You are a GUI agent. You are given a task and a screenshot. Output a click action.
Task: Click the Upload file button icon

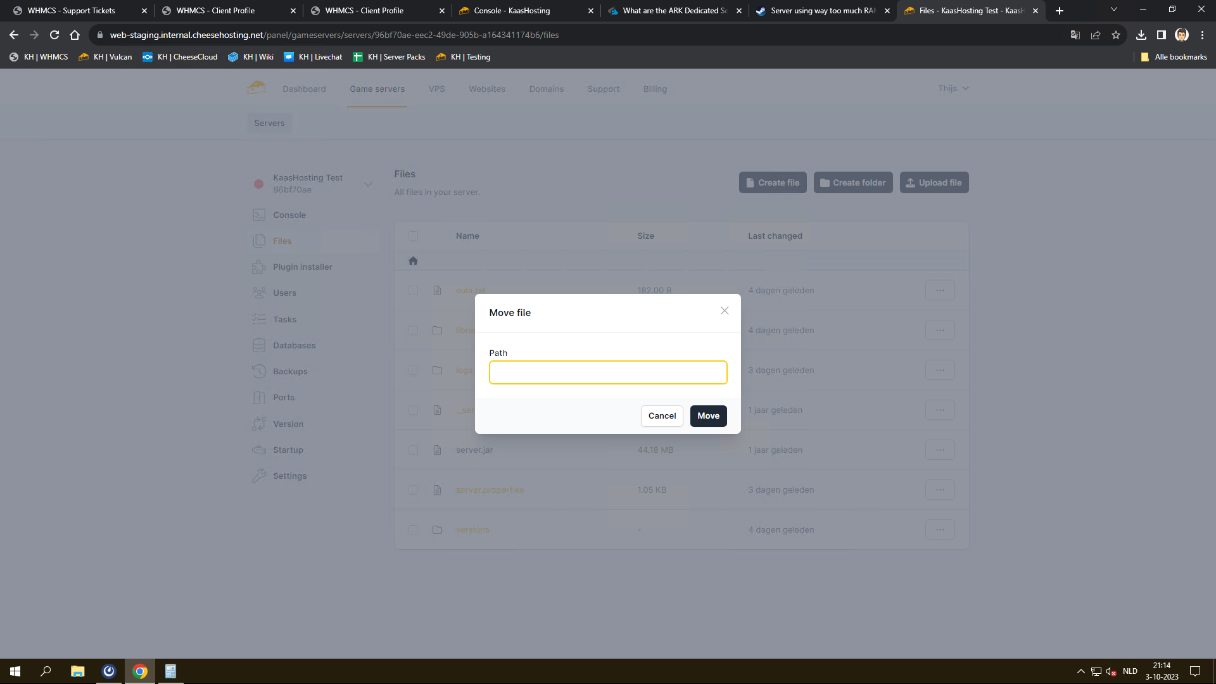pyautogui.click(x=910, y=183)
